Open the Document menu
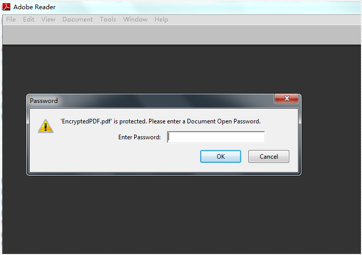The width and height of the screenshot is (362, 255). coord(78,19)
